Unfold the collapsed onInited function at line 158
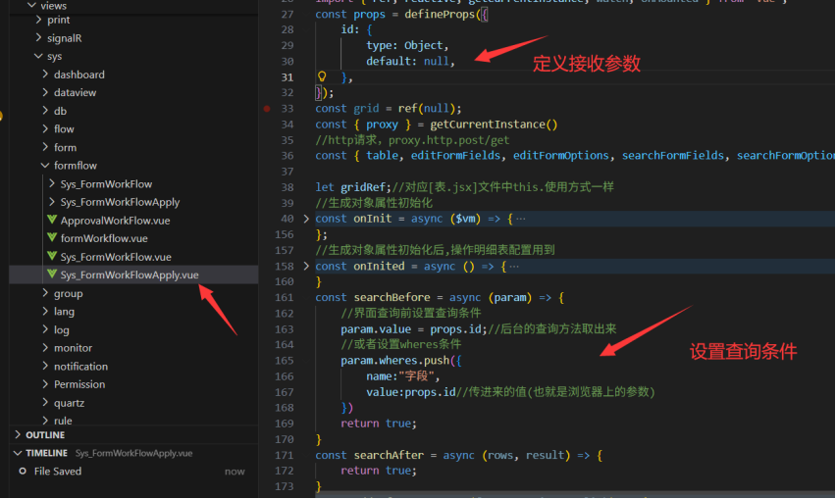This screenshot has width=836, height=499. pyautogui.click(x=306, y=266)
